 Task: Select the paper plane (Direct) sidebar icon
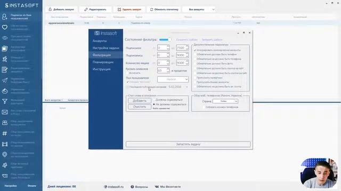[x=5, y=80]
